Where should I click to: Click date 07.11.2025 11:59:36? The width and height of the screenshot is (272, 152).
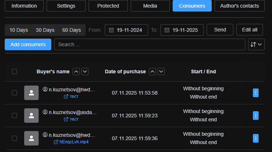point(135,138)
